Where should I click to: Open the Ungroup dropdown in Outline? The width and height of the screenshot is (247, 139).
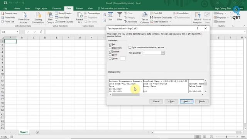coord(228,17)
